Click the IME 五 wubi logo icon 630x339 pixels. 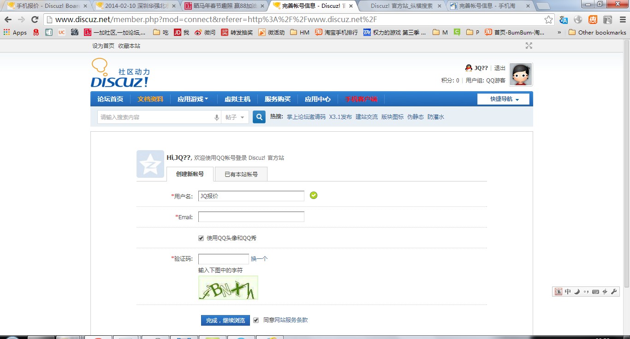(559, 292)
